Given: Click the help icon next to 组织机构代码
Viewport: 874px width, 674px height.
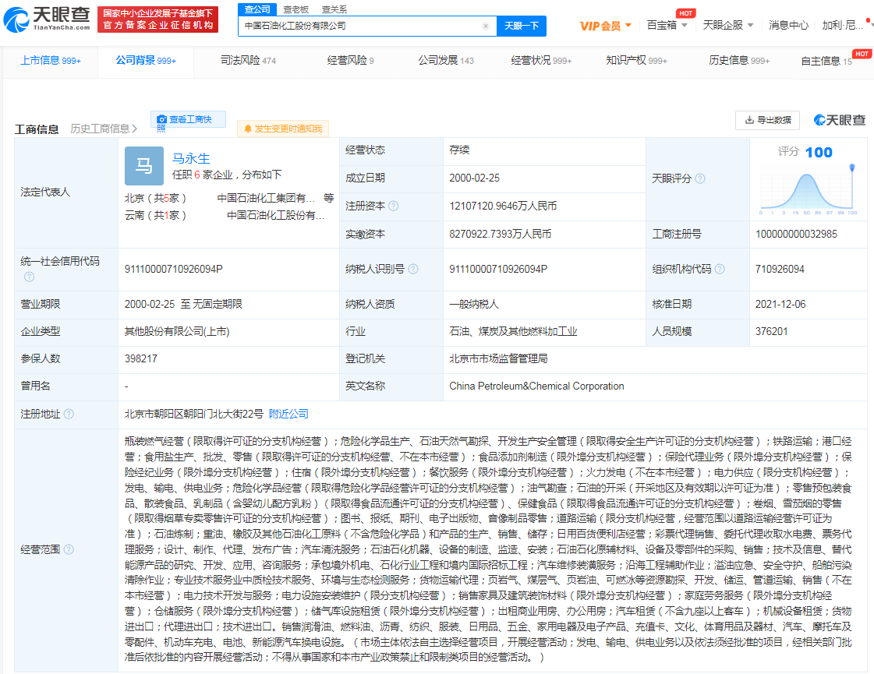Looking at the screenshot, I should click(720, 269).
